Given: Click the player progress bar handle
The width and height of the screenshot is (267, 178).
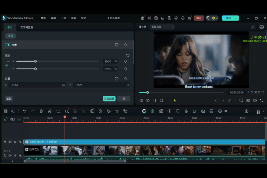Looking at the screenshot, I should coord(148,92).
